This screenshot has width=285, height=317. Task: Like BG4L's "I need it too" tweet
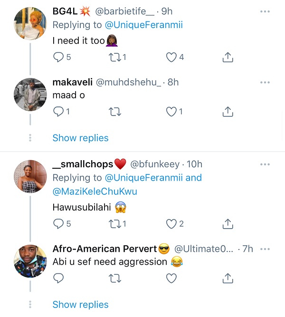[x=171, y=58]
